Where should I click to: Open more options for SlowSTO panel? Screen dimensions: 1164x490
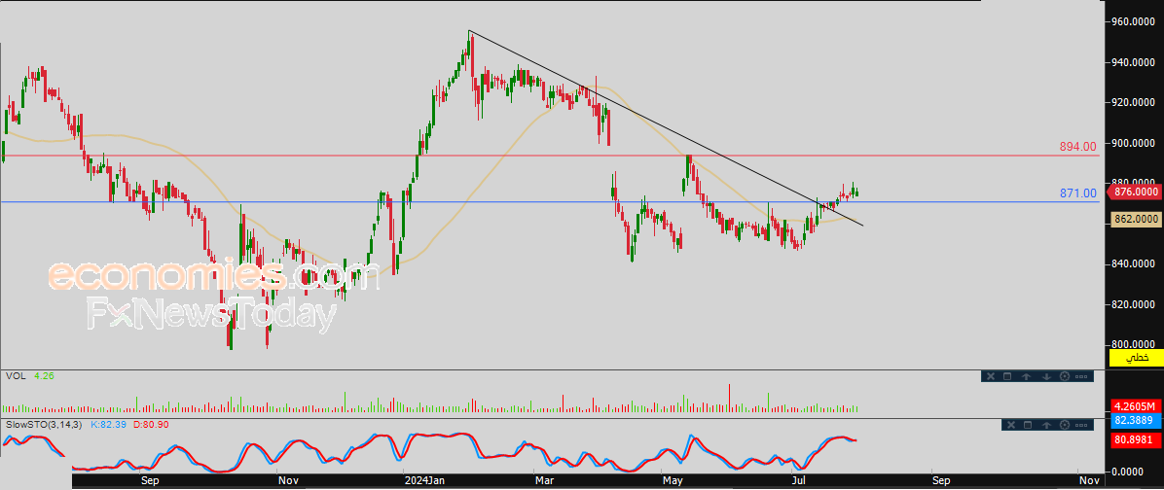(x=1082, y=425)
